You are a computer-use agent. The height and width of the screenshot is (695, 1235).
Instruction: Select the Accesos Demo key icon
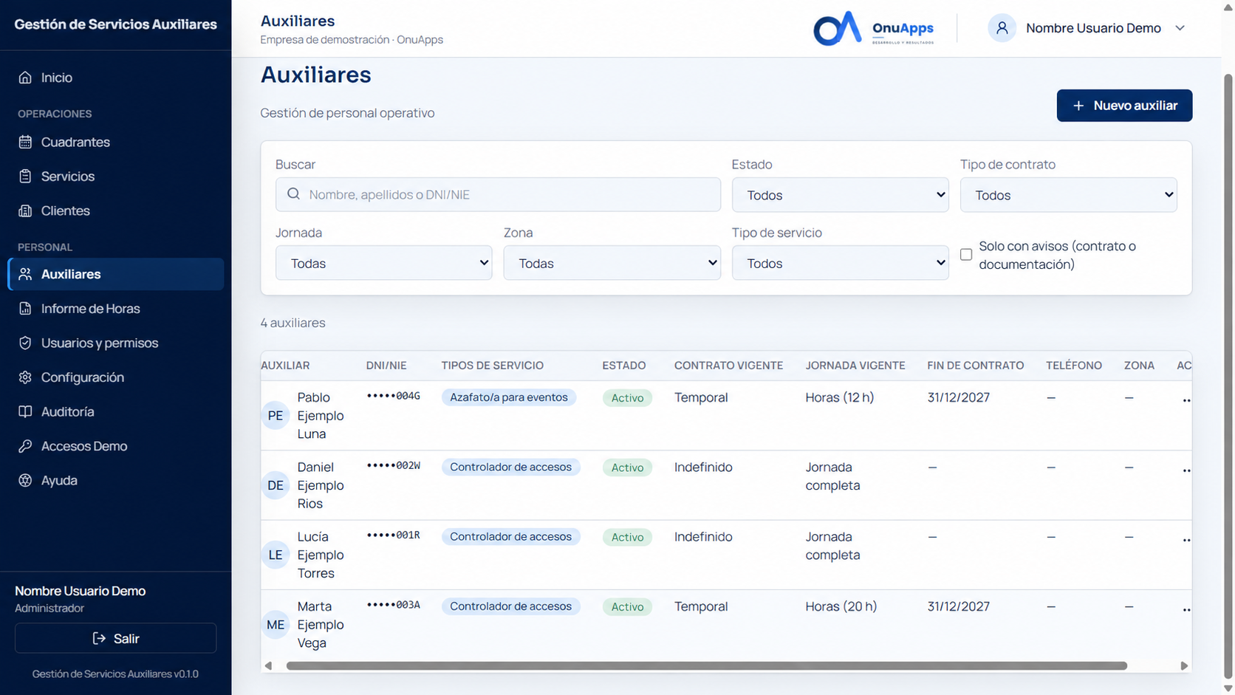[x=25, y=446]
